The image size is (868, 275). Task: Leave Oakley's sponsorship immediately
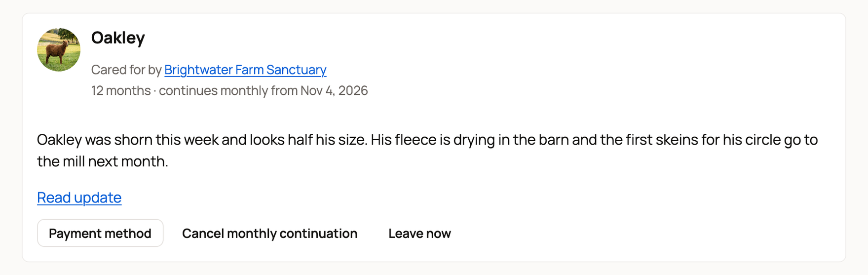[419, 233]
